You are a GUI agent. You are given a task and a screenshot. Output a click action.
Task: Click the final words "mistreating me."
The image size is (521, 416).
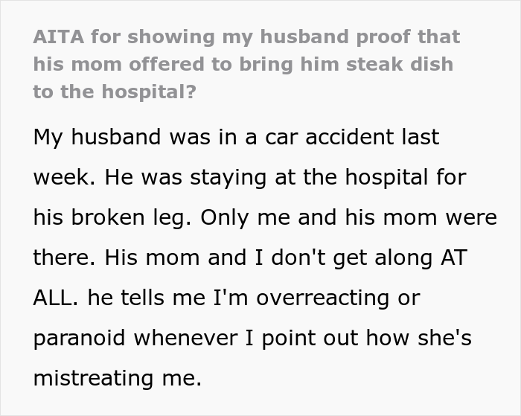coord(118,378)
